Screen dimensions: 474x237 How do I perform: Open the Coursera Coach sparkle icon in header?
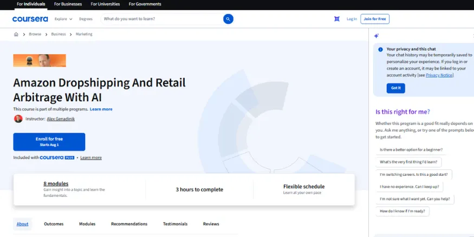click(x=337, y=19)
